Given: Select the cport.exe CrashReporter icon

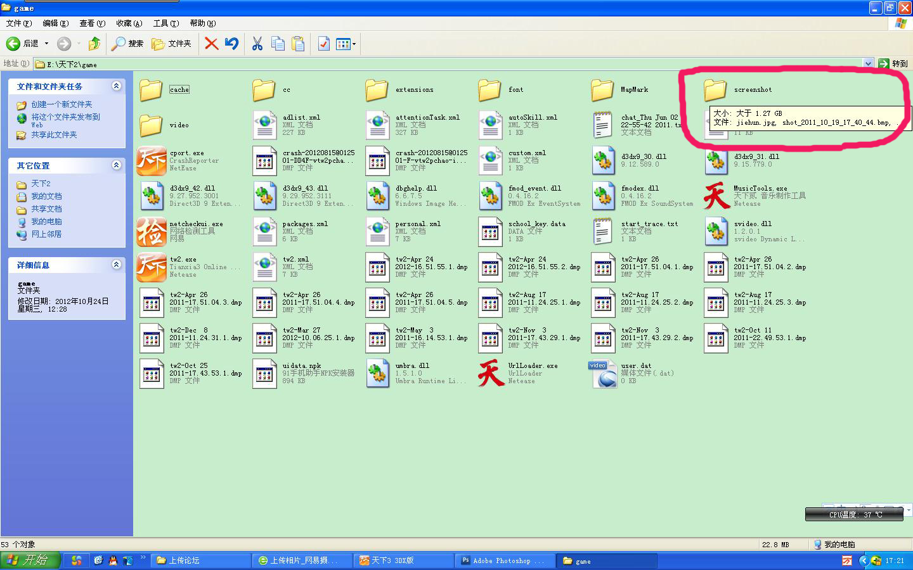Looking at the screenshot, I should (152, 161).
